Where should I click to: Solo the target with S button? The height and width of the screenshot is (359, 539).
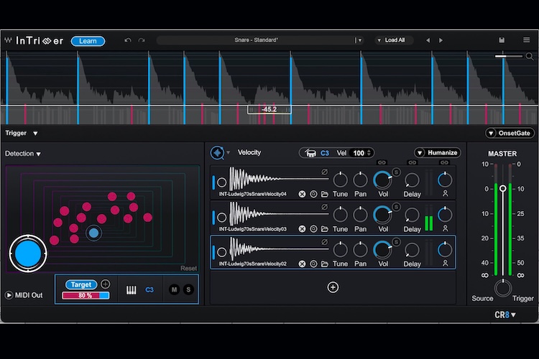click(188, 289)
